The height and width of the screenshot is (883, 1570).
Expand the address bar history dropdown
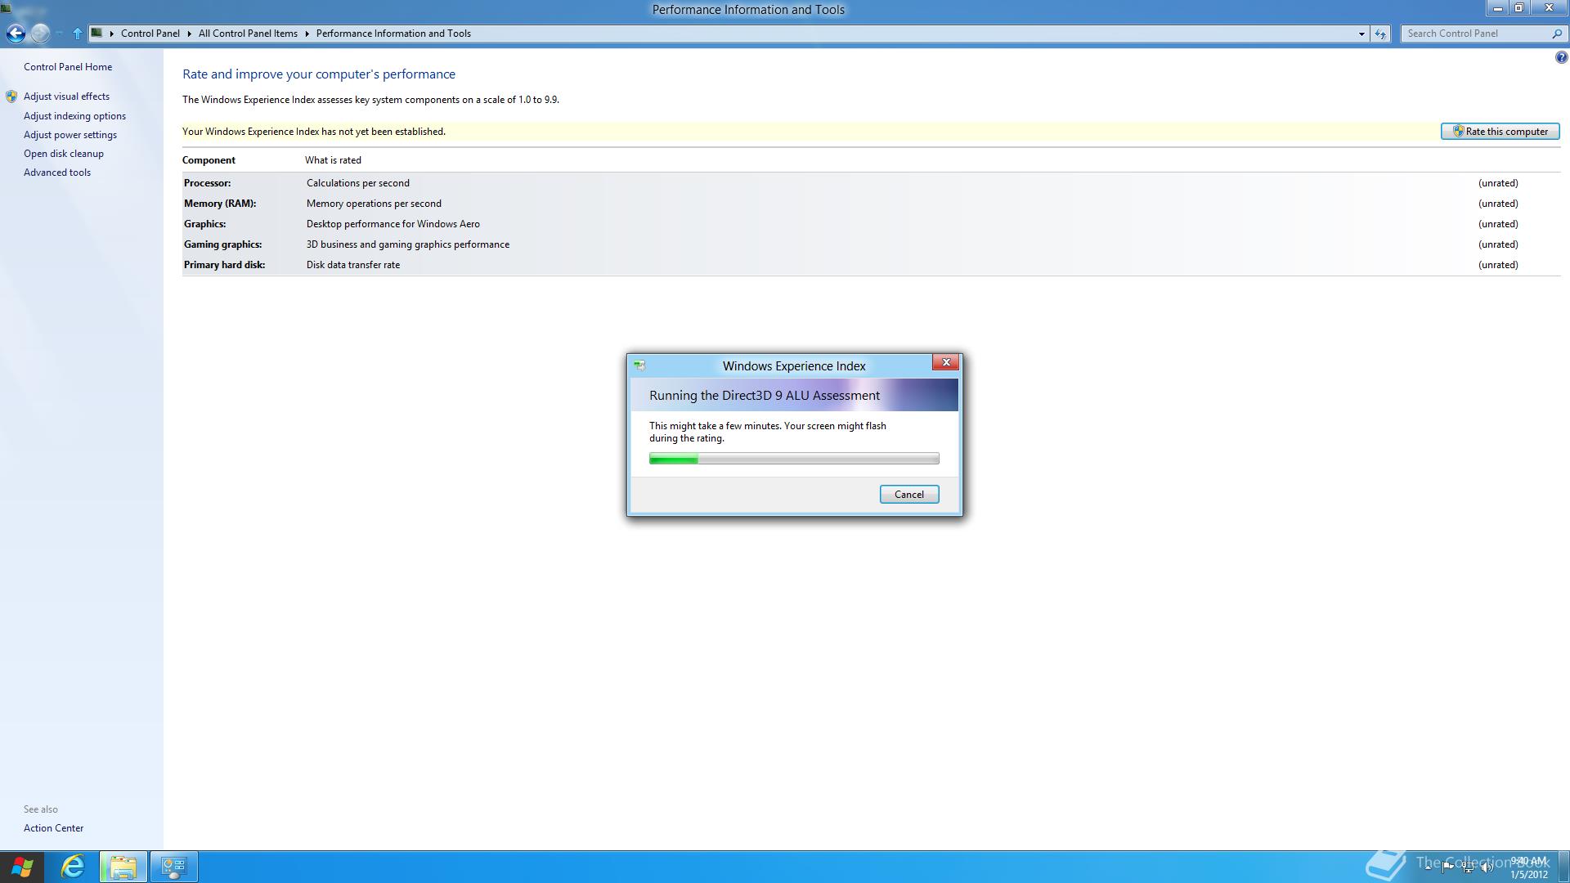tap(1361, 34)
